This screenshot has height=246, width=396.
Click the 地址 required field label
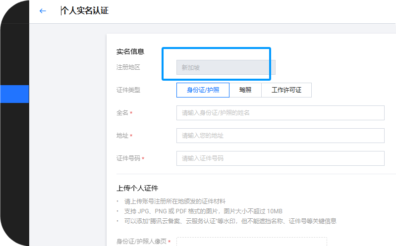pyautogui.click(x=124, y=136)
